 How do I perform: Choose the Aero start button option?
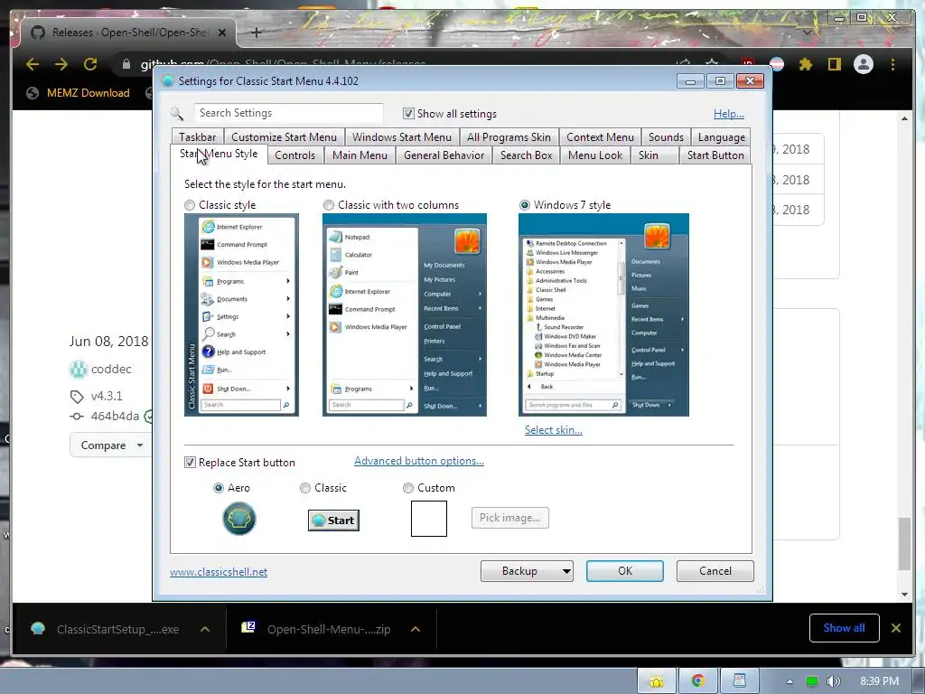(x=219, y=488)
